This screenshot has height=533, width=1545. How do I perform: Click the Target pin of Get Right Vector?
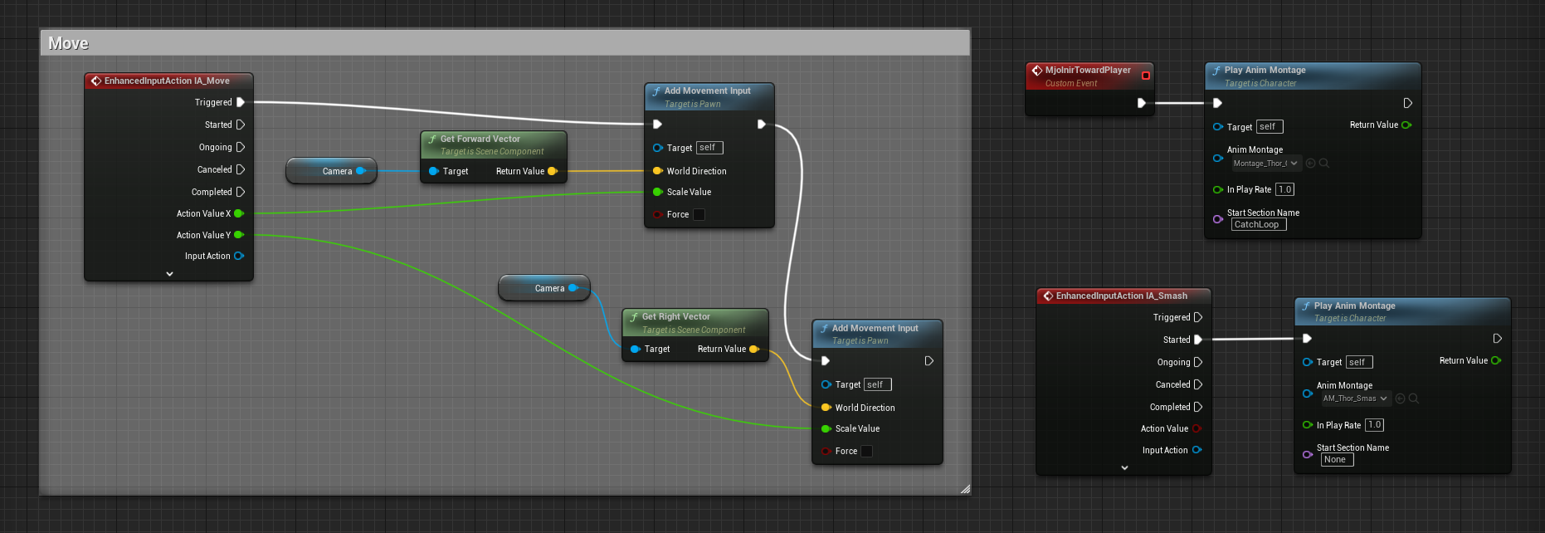[x=636, y=349]
